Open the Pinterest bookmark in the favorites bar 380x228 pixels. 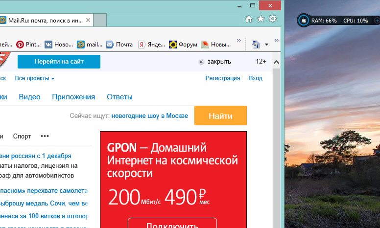pyautogui.click(x=28, y=45)
